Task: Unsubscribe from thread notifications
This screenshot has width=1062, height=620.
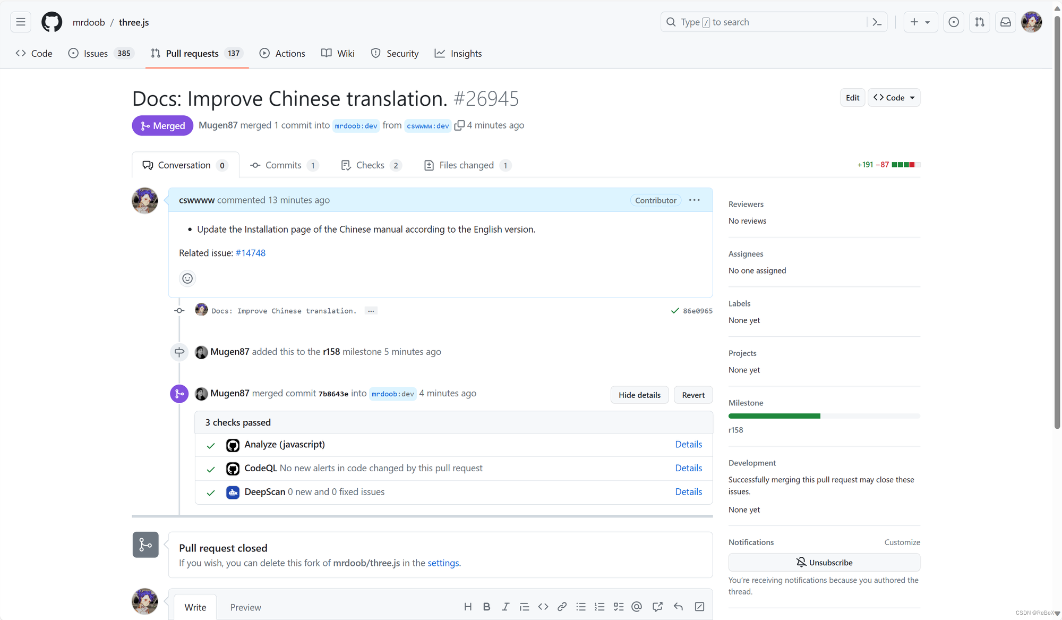Action: coord(824,562)
